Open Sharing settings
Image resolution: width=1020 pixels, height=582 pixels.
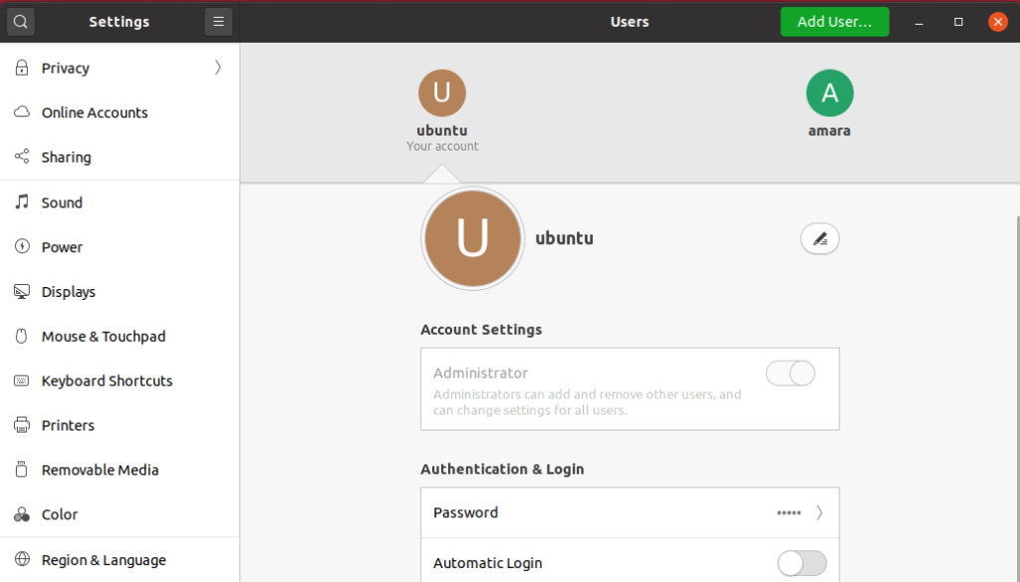pos(120,156)
